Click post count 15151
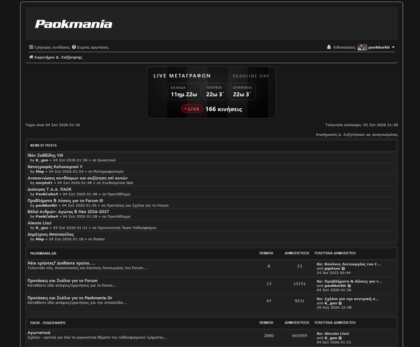 point(299,283)
